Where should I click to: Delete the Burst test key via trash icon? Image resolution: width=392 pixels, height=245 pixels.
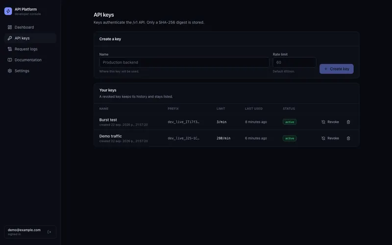click(348, 122)
